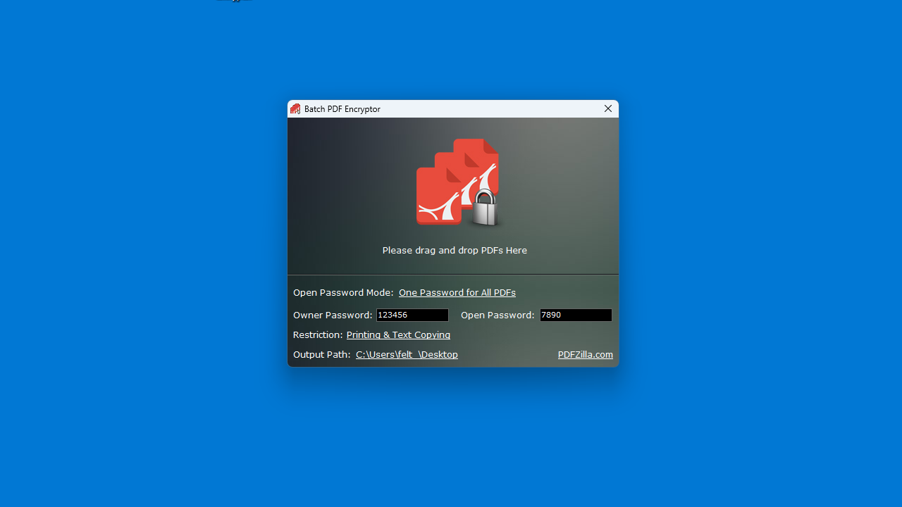Visit the PDFZilla.com link
The image size is (902, 507).
pyautogui.click(x=586, y=355)
